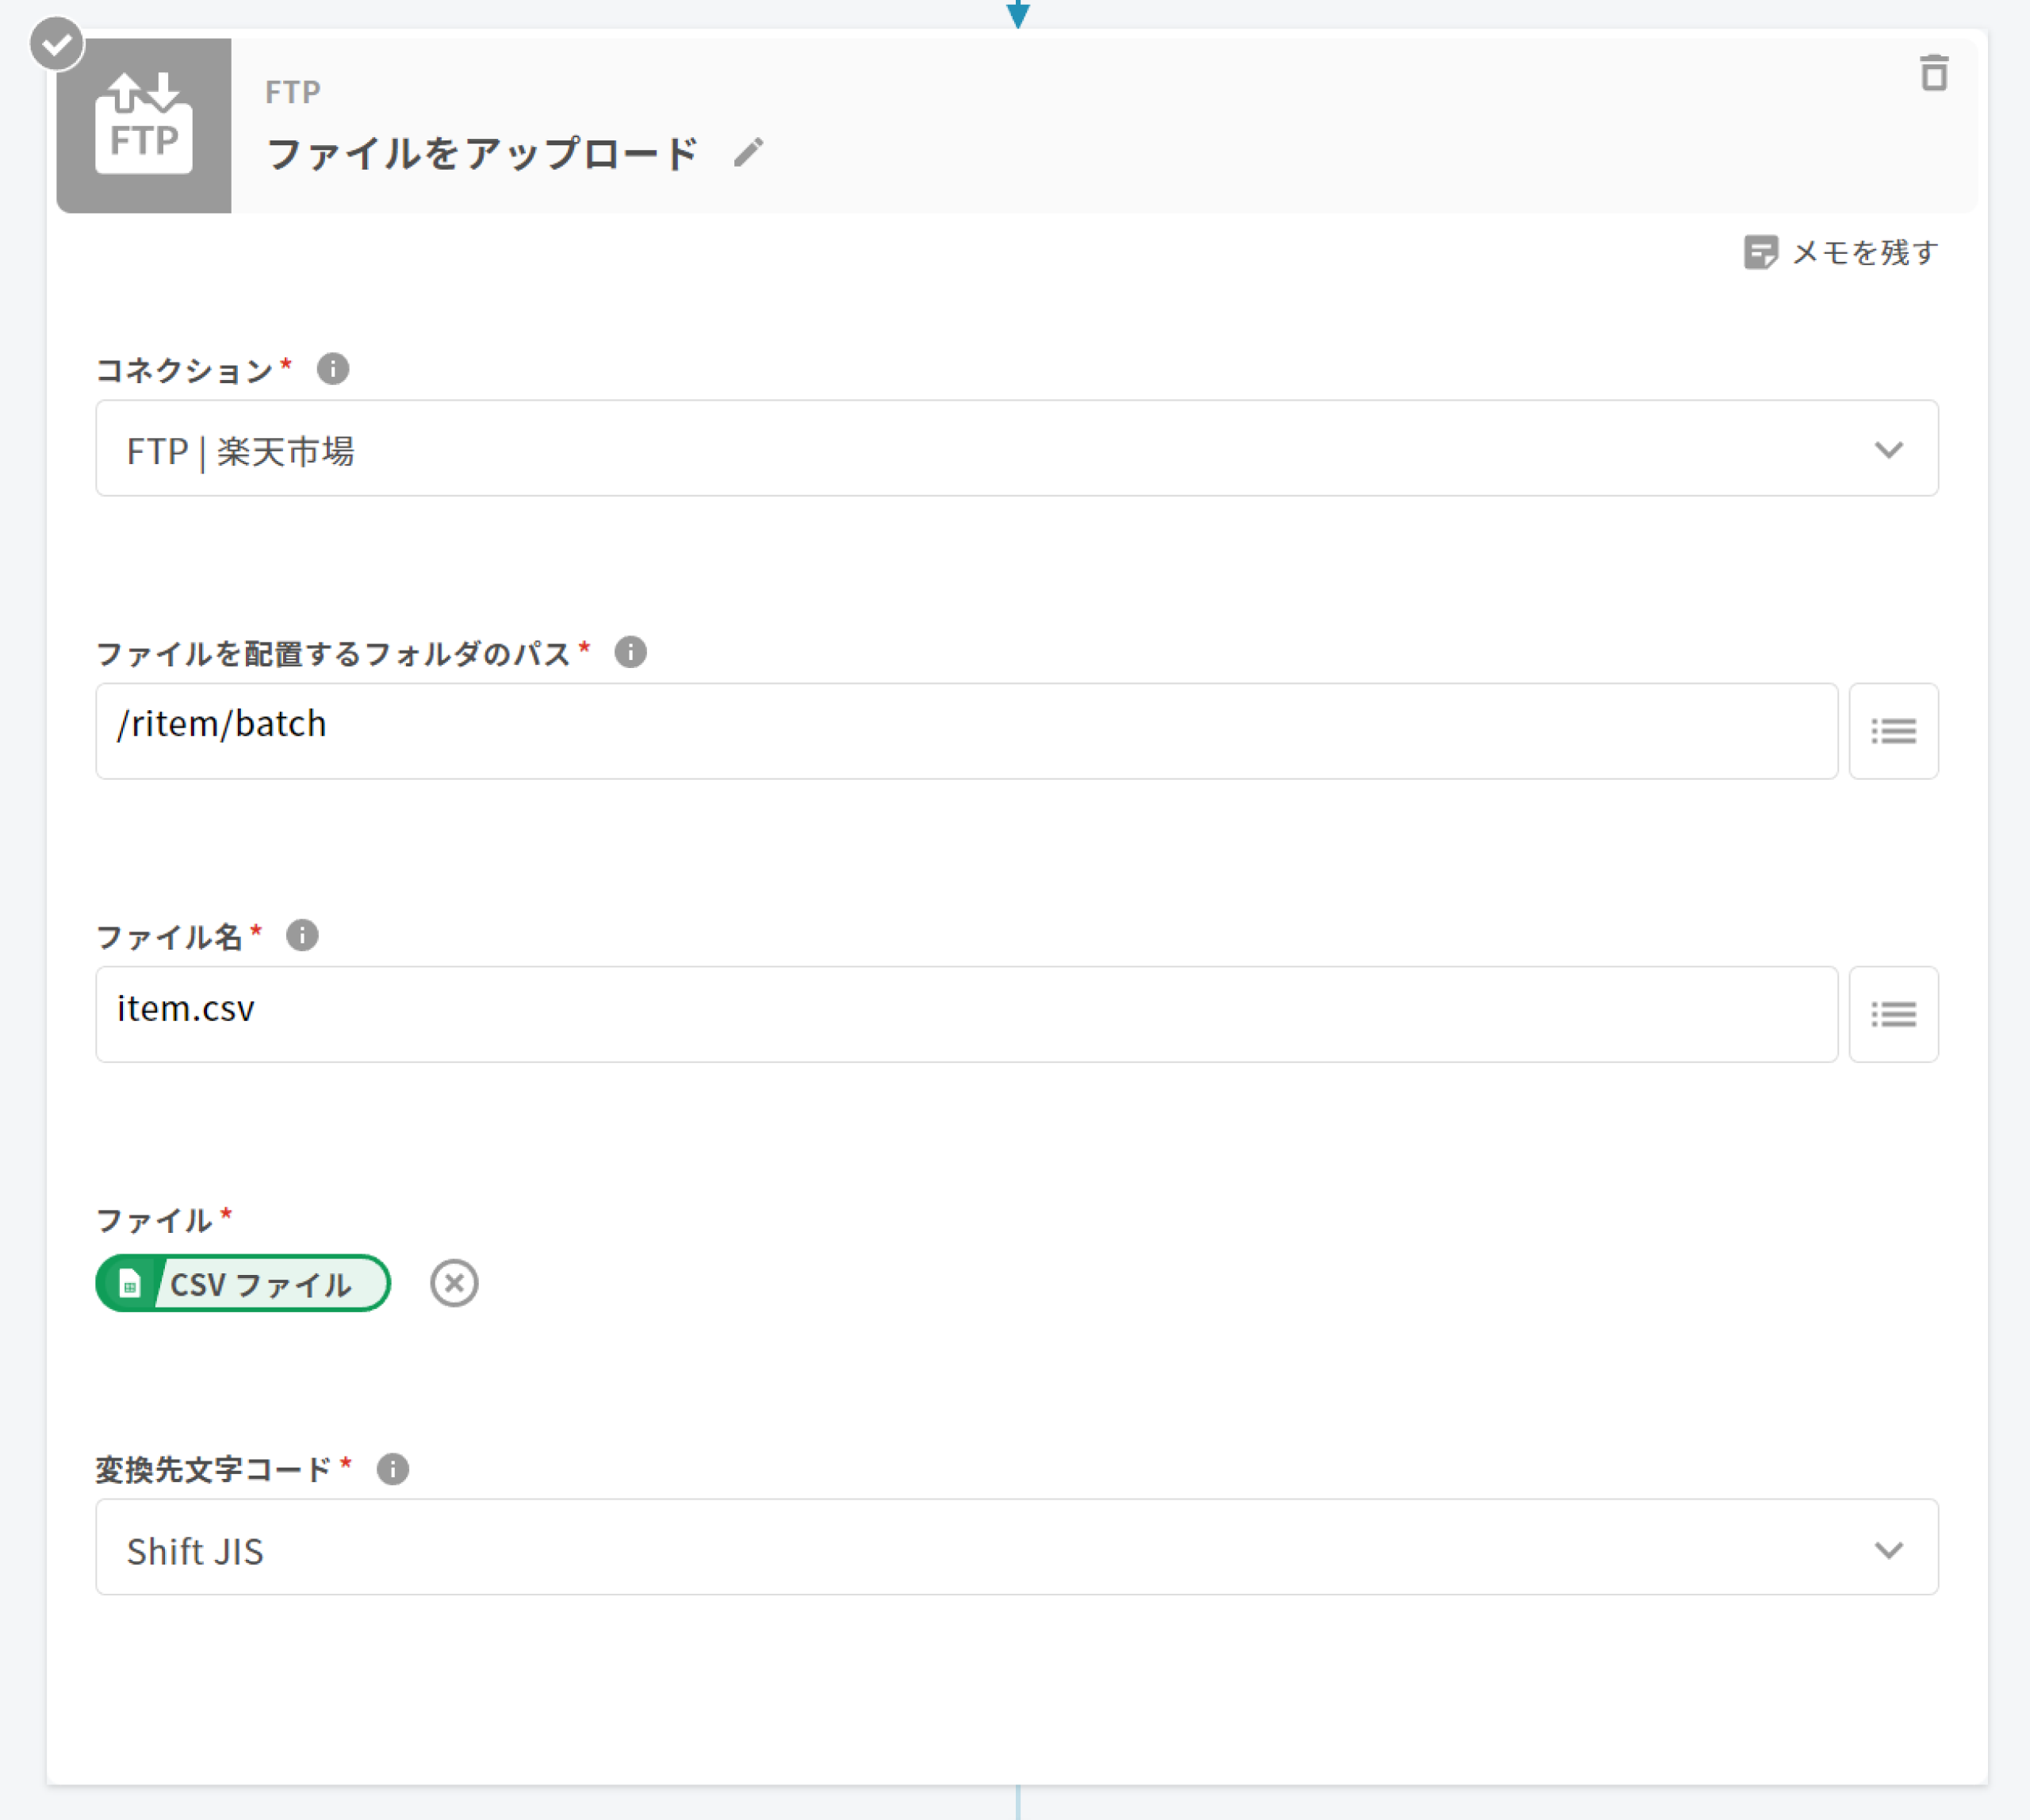The image size is (2030, 1820).
Task: Click the item.csv file name field
Action: tap(966, 1014)
